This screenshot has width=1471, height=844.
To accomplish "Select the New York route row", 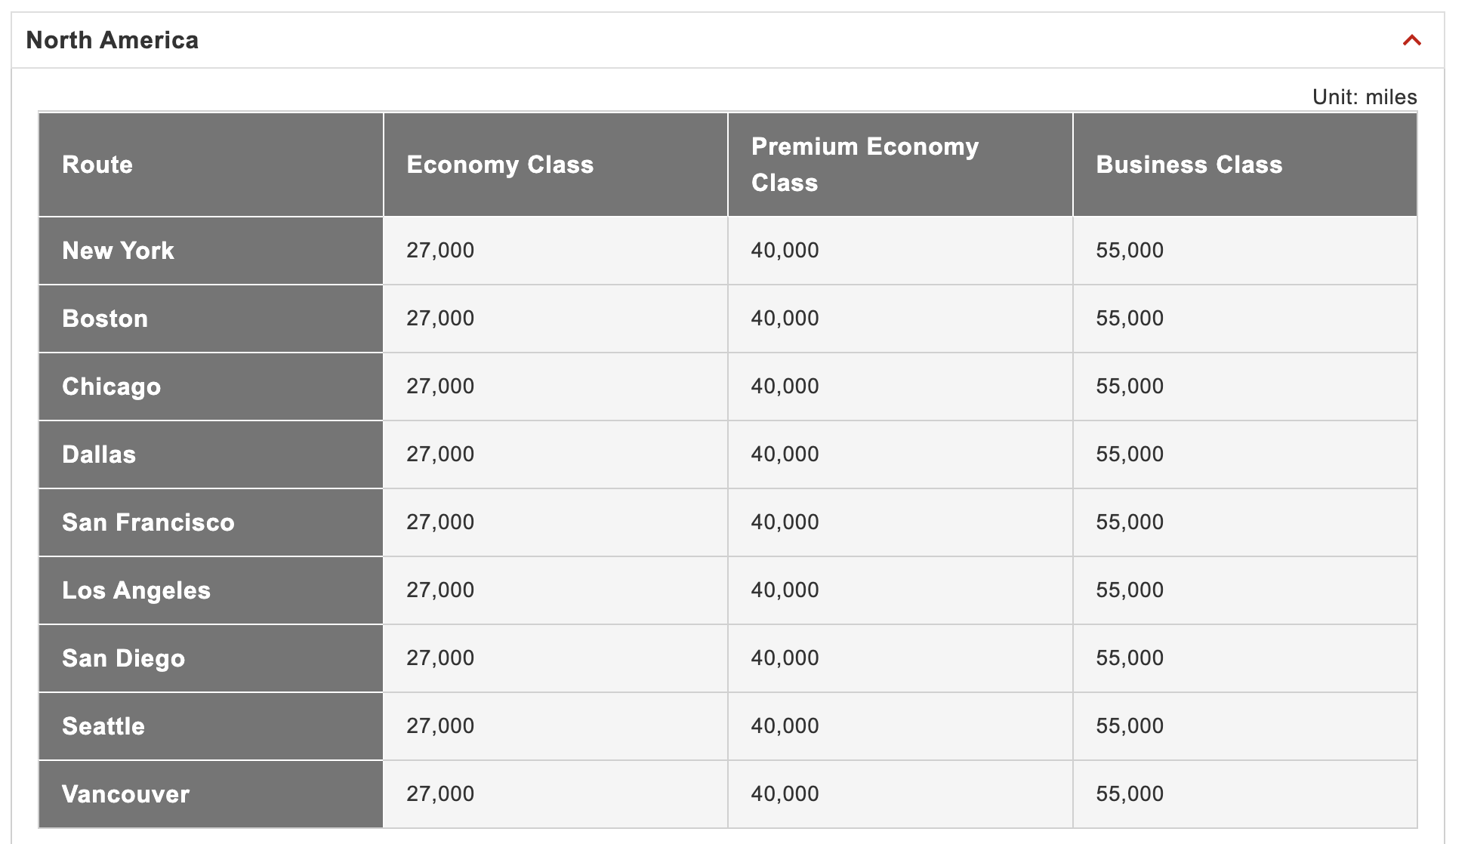I will [x=119, y=251].
